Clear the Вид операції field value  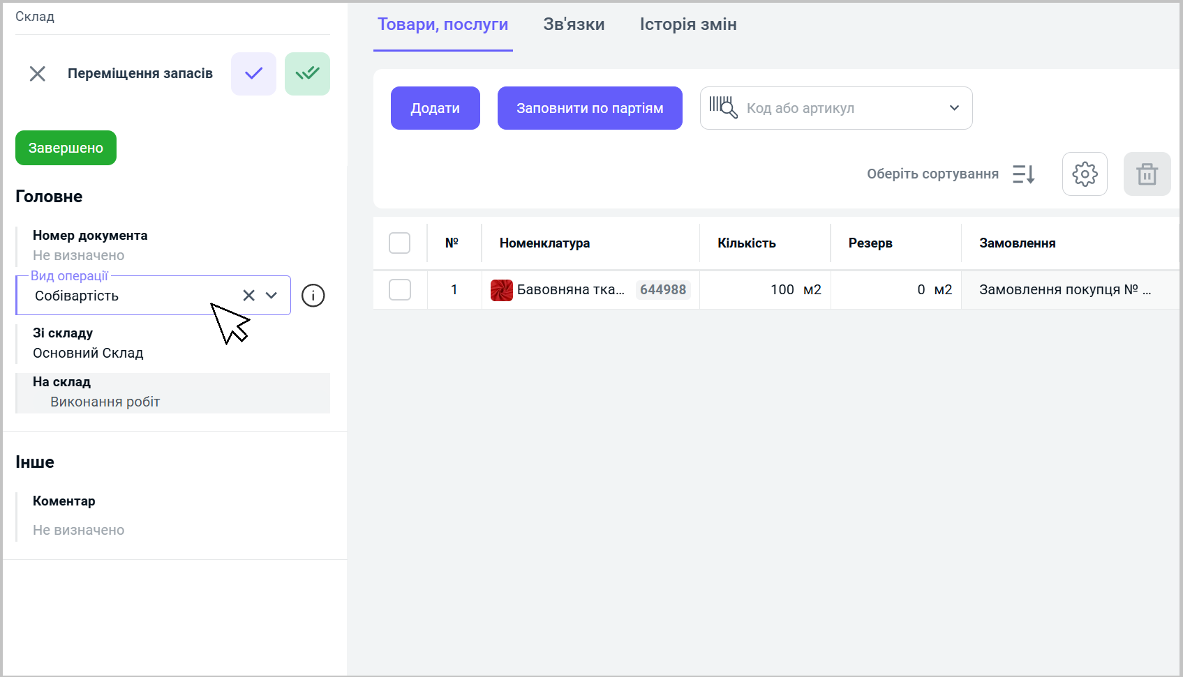coord(248,296)
